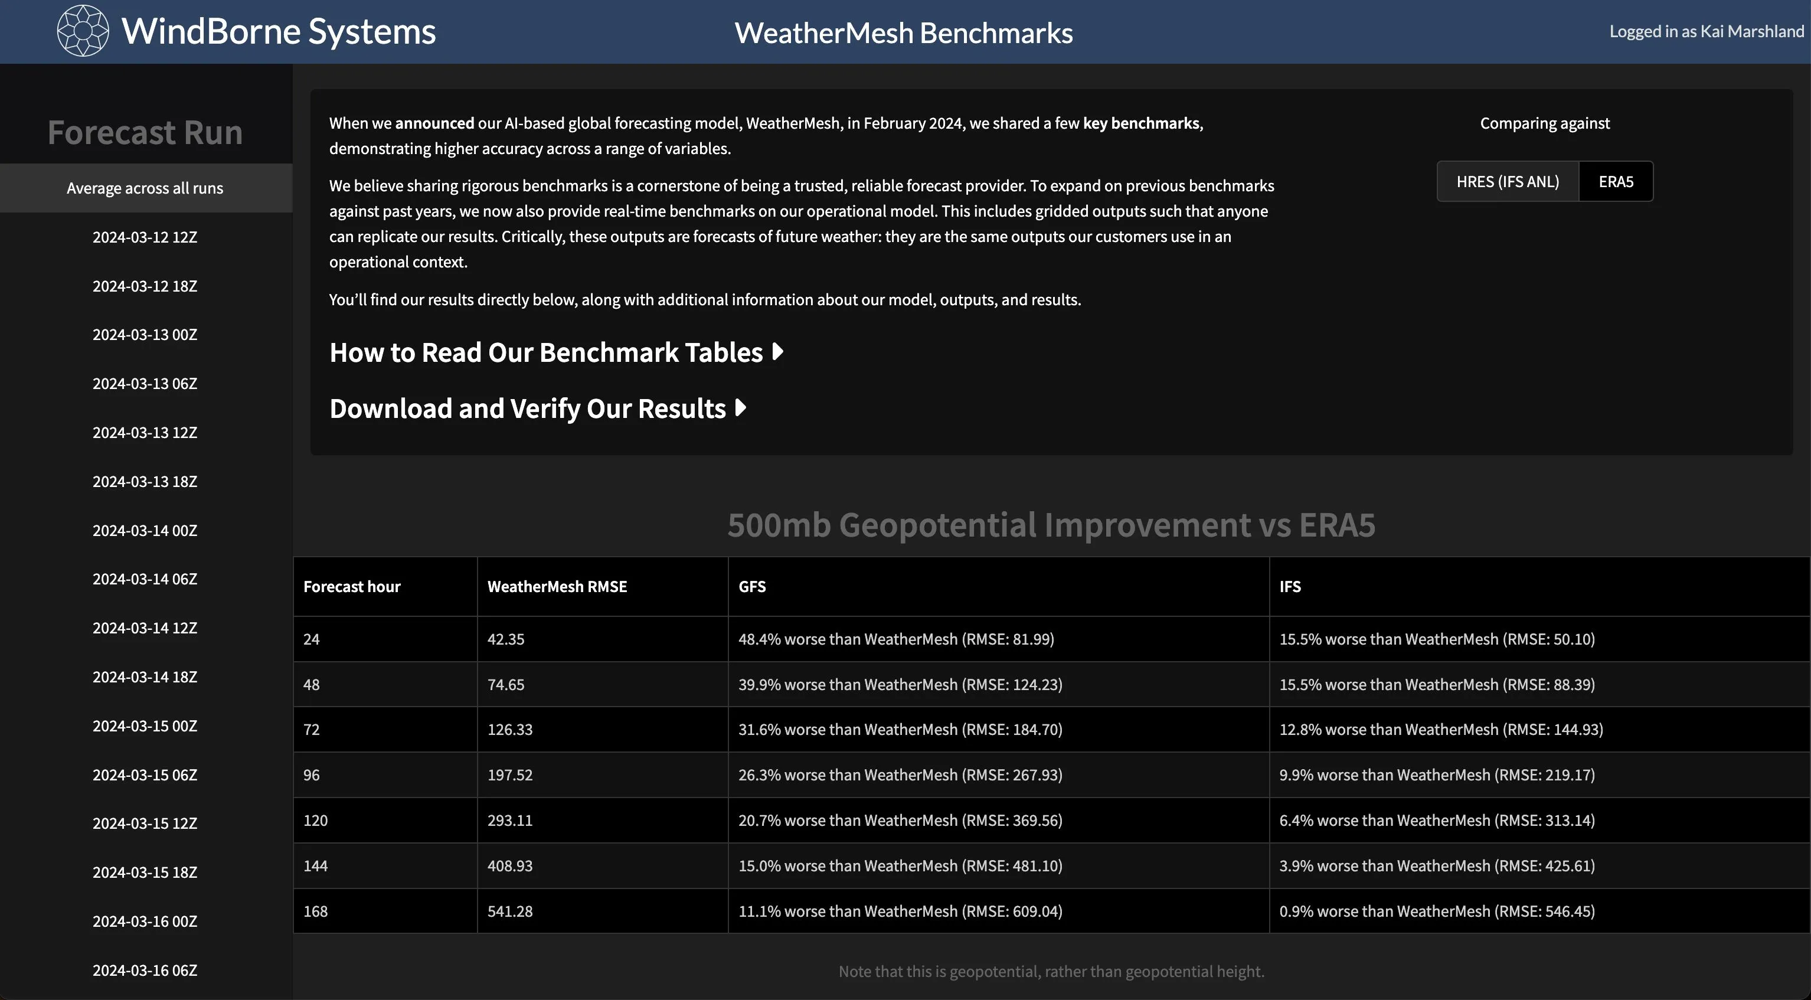1811x1000 pixels.
Task: Switch comparison to HRES (IFS ANL)
Action: pyautogui.click(x=1507, y=181)
